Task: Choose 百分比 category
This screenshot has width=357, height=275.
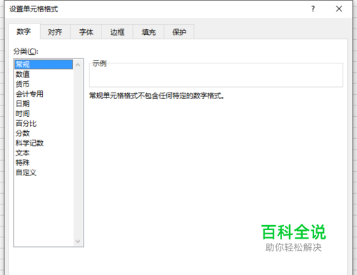Action: [44, 123]
